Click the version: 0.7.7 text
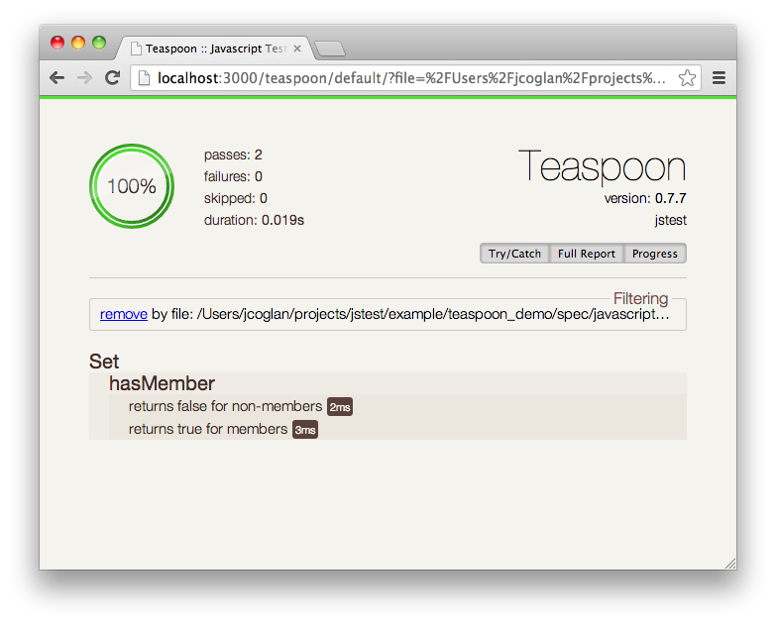The height and width of the screenshot is (624, 776). click(645, 198)
